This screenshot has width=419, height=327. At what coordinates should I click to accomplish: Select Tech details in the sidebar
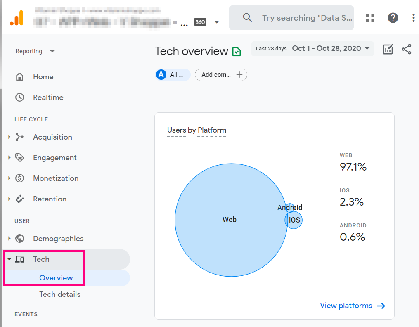(60, 294)
